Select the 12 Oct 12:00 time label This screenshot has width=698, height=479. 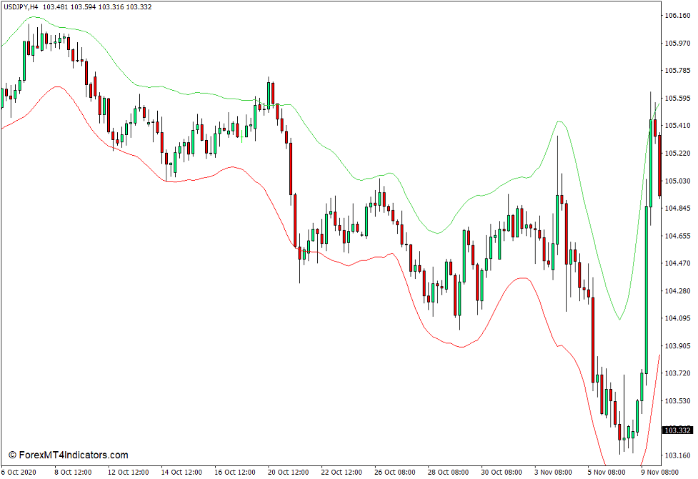(x=129, y=472)
